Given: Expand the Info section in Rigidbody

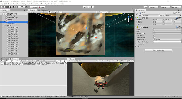Looking at the screenshot, I should [x=136, y=46].
